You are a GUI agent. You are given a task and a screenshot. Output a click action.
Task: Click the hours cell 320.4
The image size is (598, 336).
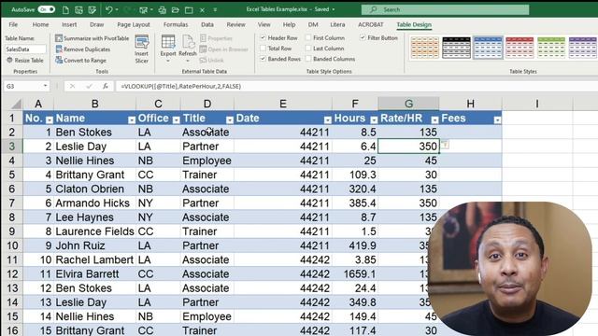355,189
